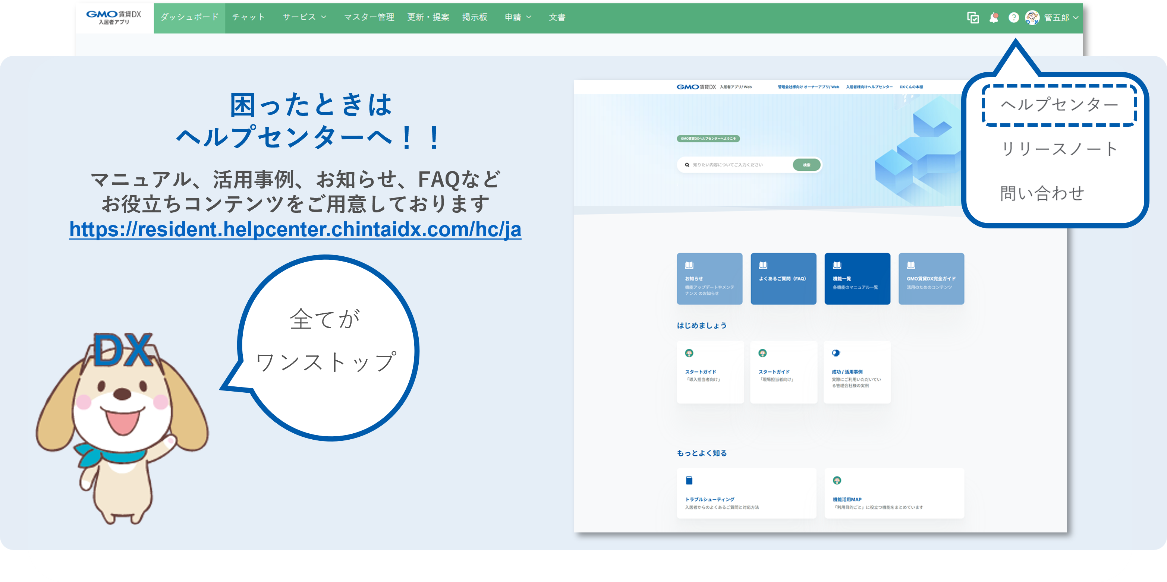Click the book icon on 完全ガイド card

[x=910, y=265]
